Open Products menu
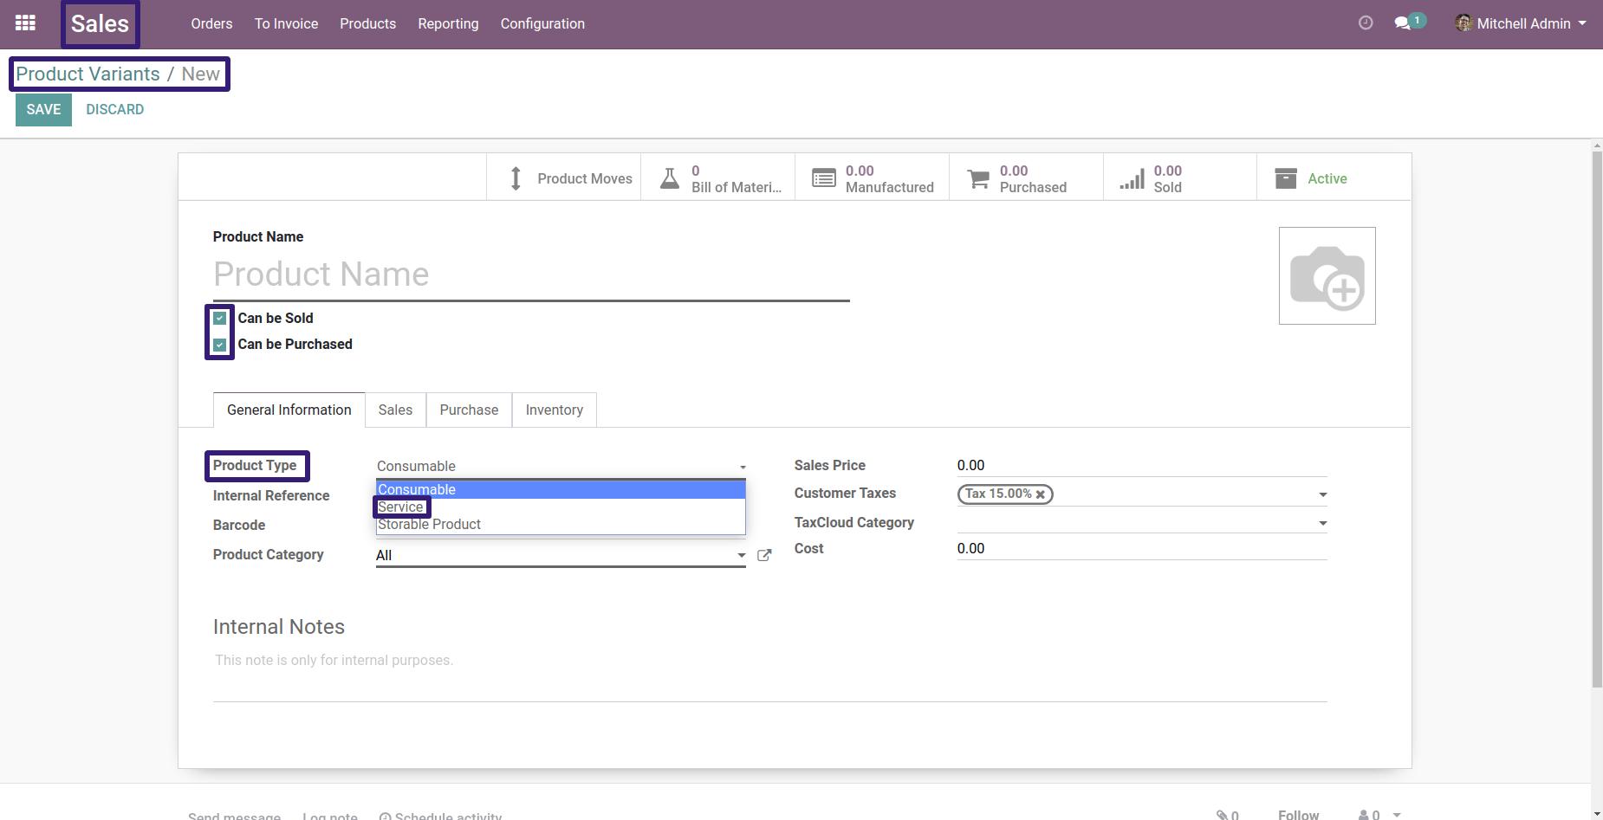Viewport: 1603px width, 820px height. (367, 23)
